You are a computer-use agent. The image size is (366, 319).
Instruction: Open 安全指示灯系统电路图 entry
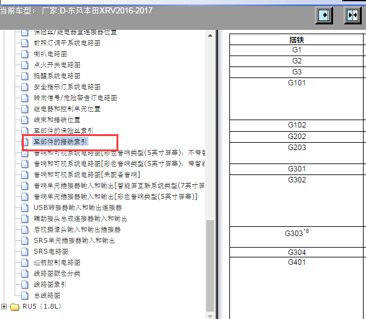click(67, 87)
